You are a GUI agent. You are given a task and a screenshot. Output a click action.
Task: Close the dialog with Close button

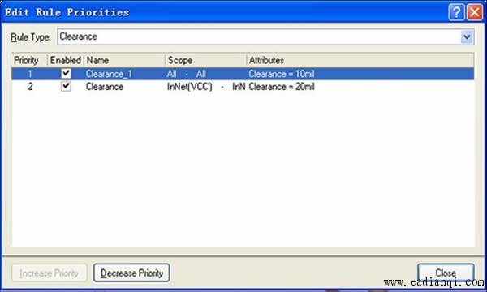[x=446, y=273]
